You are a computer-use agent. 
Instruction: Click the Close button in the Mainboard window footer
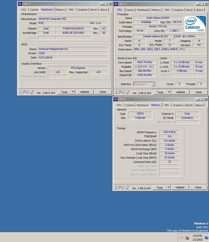pyautogui.click(x=103, y=92)
